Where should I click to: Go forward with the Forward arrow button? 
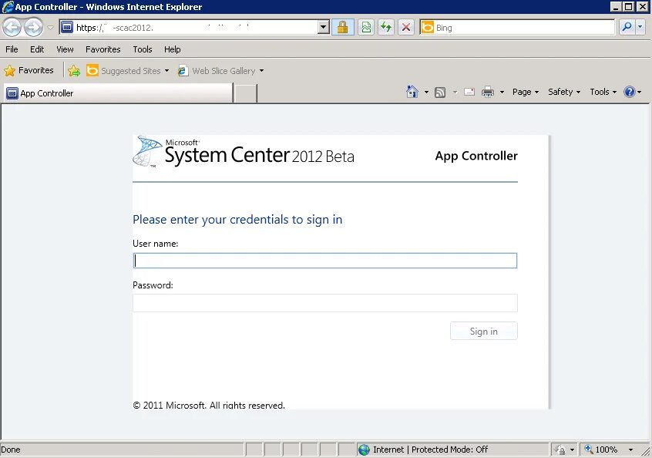point(33,28)
